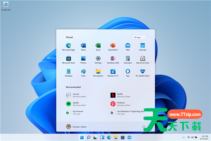Start PowerPoint from pinned apps
211x141 pixels.
point(113,46)
